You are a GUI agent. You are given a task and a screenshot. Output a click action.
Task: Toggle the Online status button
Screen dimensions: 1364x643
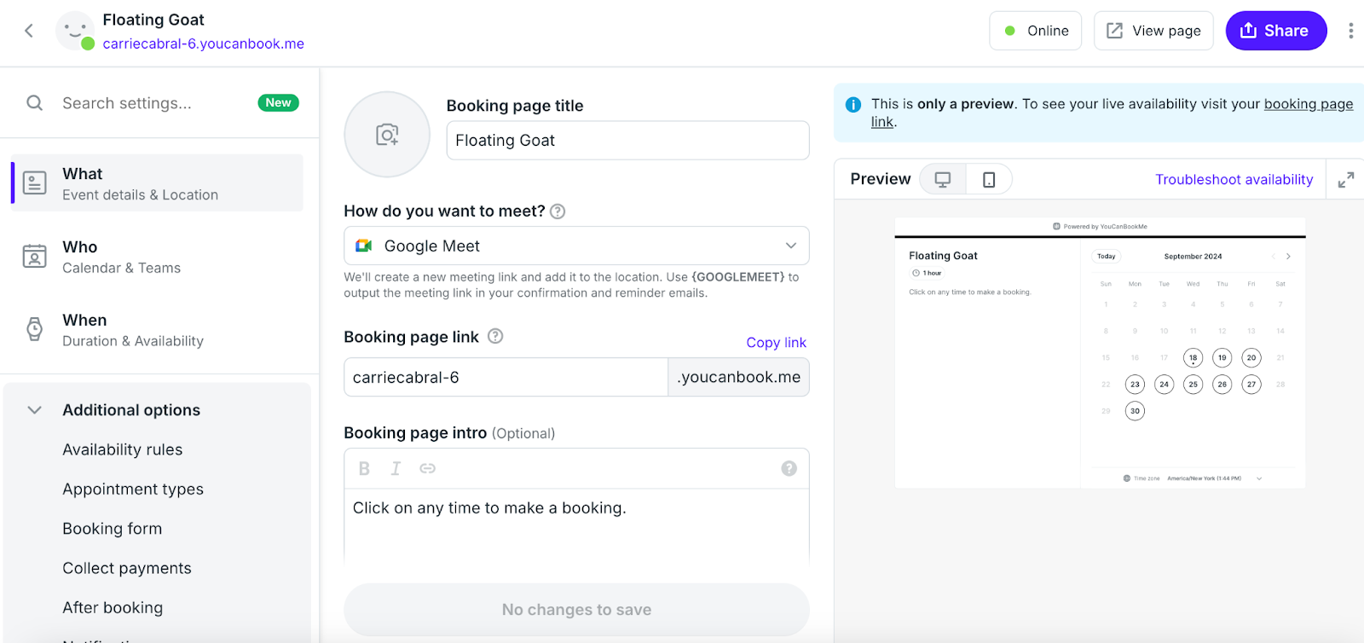(x=1036, y=31)
